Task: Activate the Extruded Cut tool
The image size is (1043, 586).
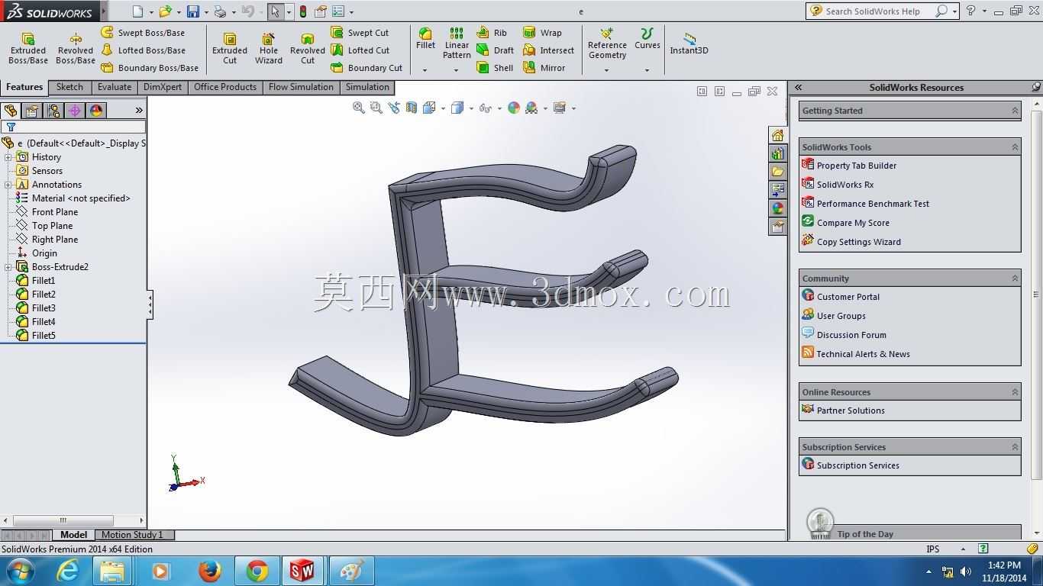Action: 230,49
